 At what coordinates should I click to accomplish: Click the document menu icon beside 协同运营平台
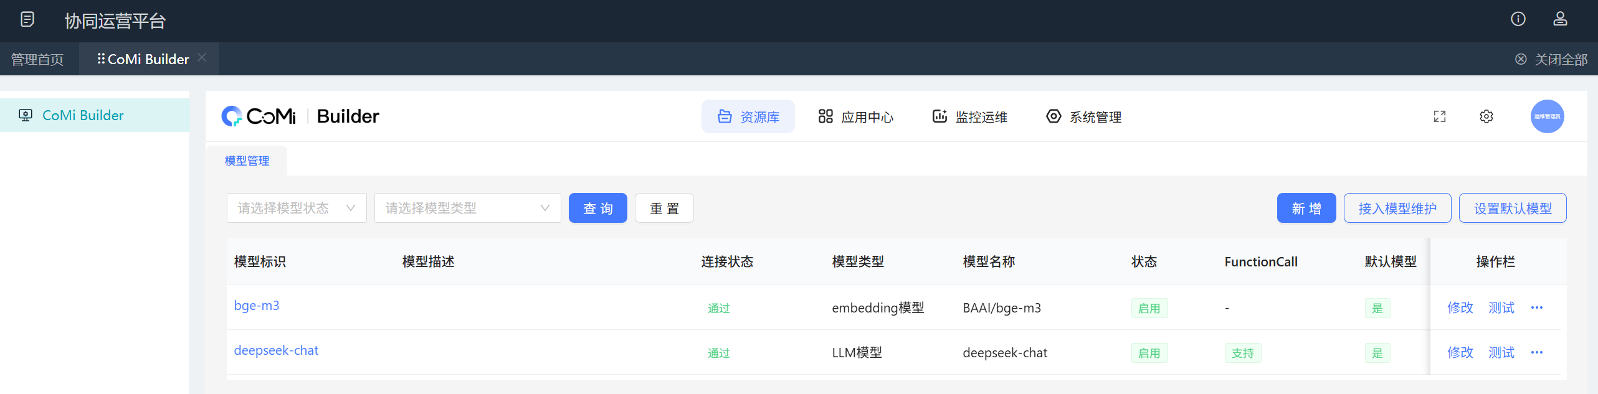coord(27,20)
